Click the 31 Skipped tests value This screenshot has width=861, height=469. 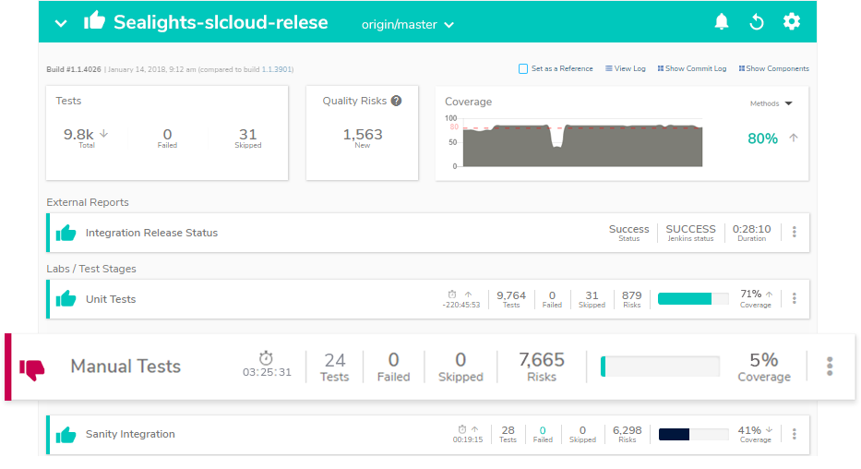[247, 135]
